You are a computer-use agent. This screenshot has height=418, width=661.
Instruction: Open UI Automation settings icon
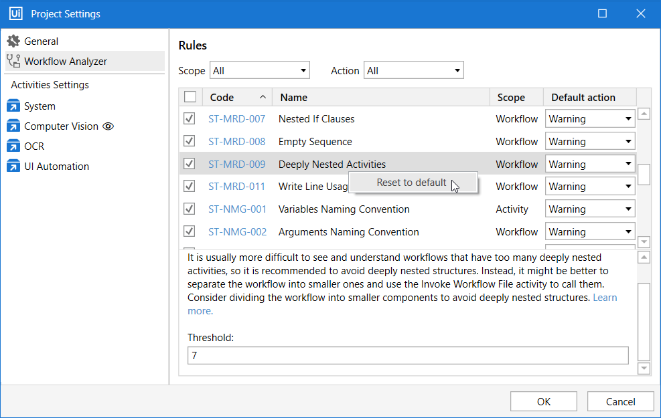[x=13, y=167]
